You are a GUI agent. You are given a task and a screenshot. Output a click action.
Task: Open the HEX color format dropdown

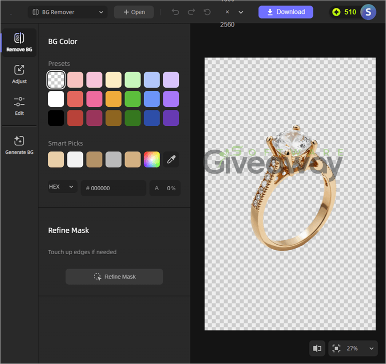(x=62, y=187)
